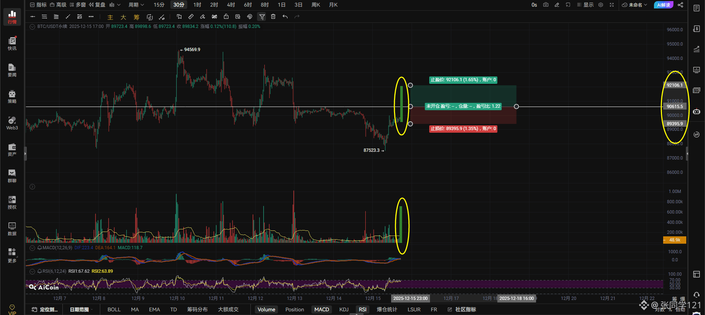
Task: Switch to the 周K timeframe
Action: click(x=316, y=5)
